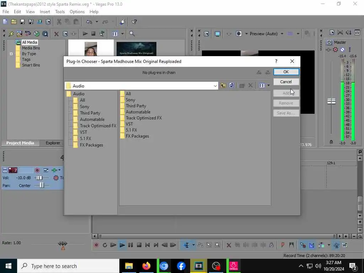The height and width of the screenshot is (273, 364).
Task: Click the Search media magnifier icon
Action: tap(132, 34)
